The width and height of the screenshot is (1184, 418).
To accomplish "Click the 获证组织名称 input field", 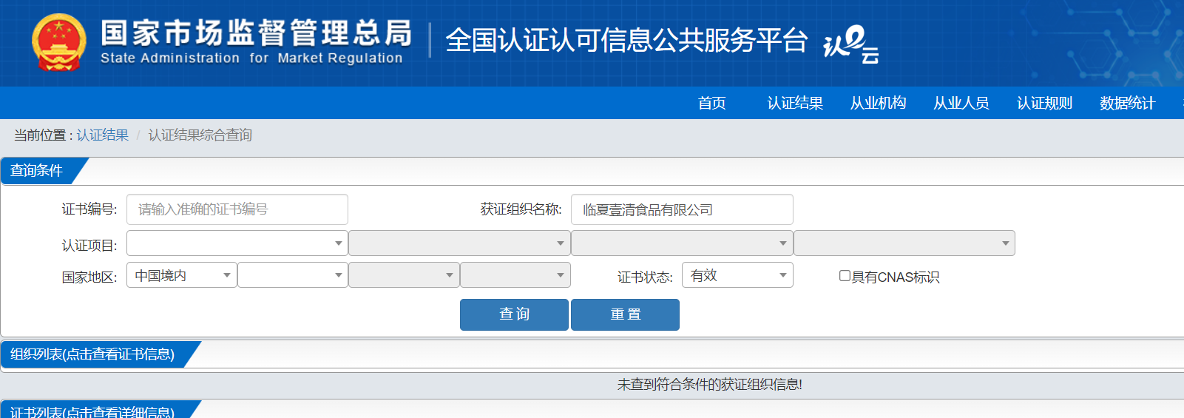I will tap(682, 209).
